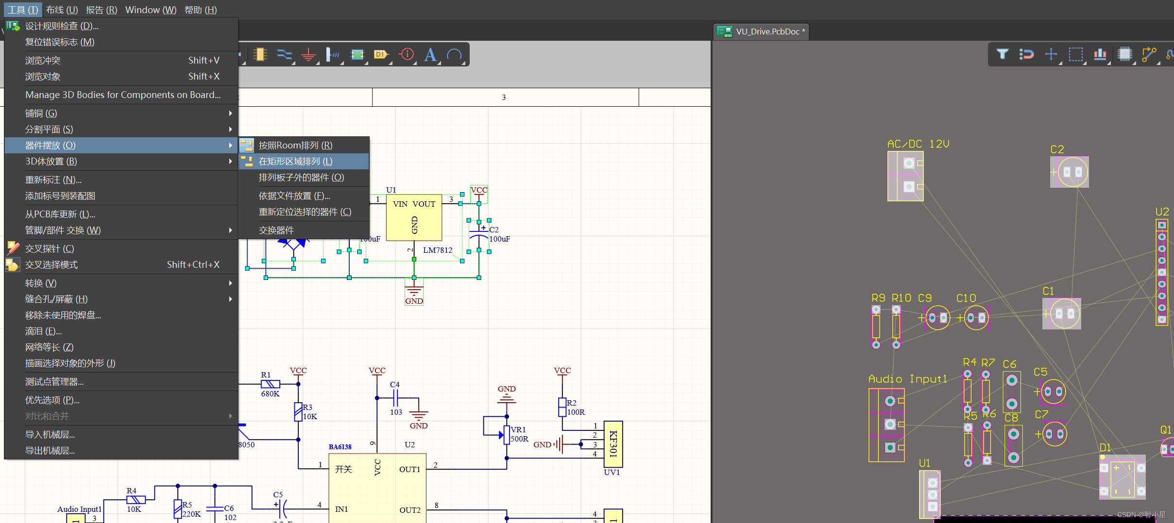Click the AC/DC 12V connector footprint
The height and width of the screenshot is (523, 1174).
(x=905, y=176)
